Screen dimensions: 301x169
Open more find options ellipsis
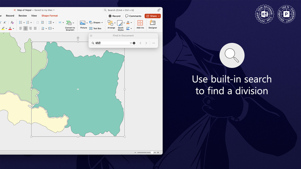[154, 43]
